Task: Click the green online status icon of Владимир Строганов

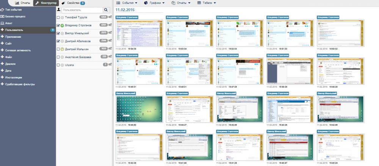Action: point(62,26)
